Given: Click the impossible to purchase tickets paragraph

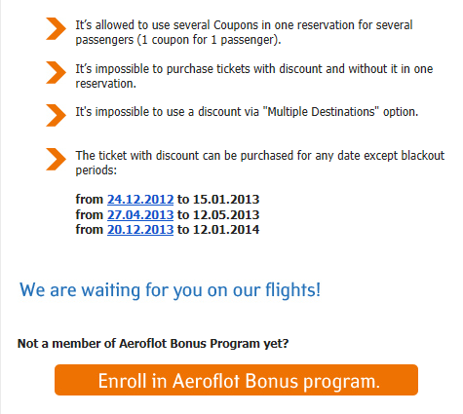Looking at the screenshot, I should tap(254, 76).
